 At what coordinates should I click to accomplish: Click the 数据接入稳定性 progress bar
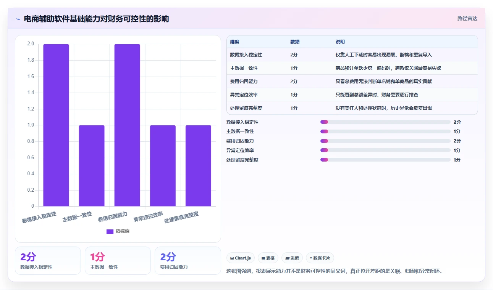pos(385,122)
